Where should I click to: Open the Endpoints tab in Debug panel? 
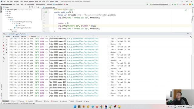[32, 37]
